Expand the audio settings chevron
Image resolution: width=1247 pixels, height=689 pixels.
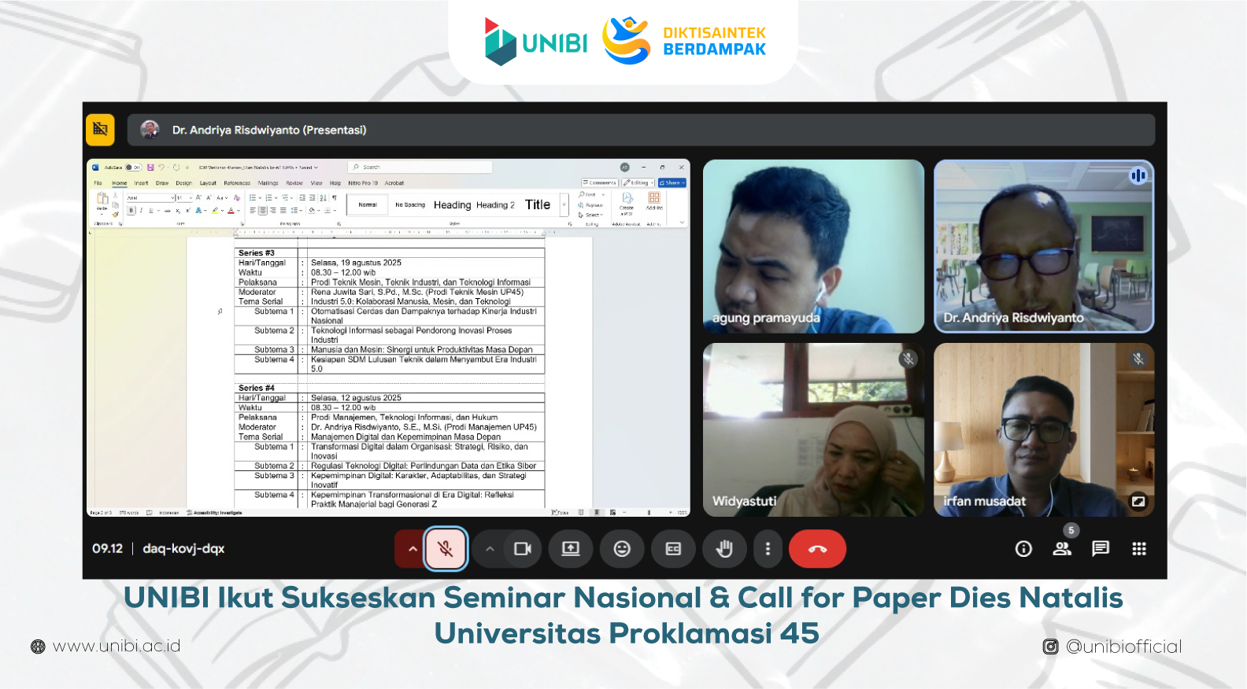[x=412, y=549]
